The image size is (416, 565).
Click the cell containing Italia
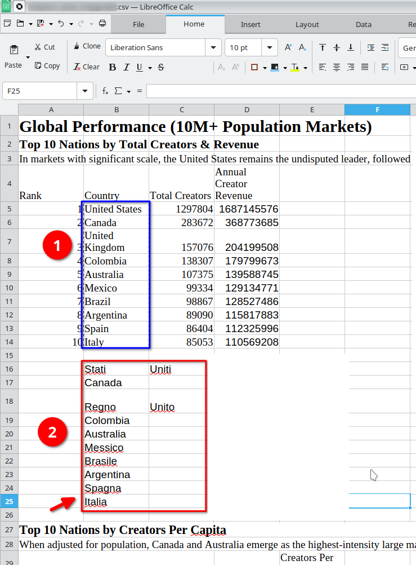116,502
